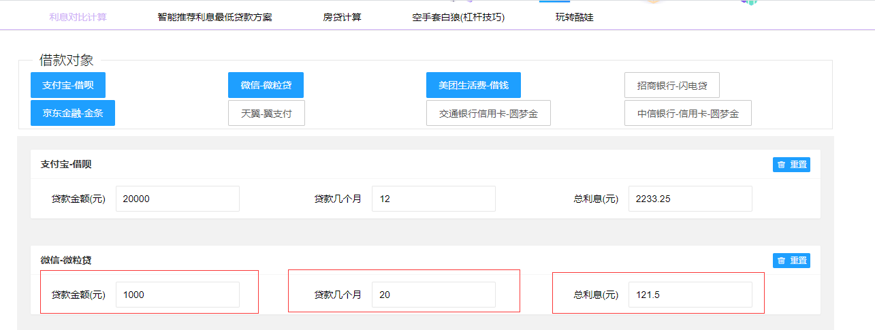Click 贷款几个月 label in 微信-微粒贷 panel
Viewport: 875px width, 330px height.
[338, 295]
